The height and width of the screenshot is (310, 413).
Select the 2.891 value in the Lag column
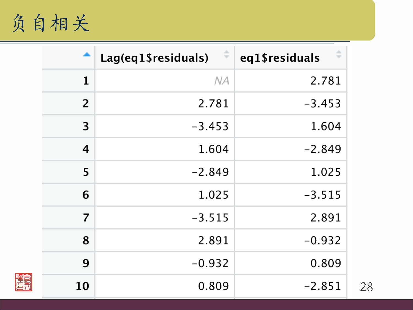pyautogui.click(x=213, y=241)
